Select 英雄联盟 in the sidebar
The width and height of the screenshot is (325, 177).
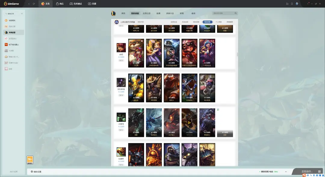click(14, 32)
